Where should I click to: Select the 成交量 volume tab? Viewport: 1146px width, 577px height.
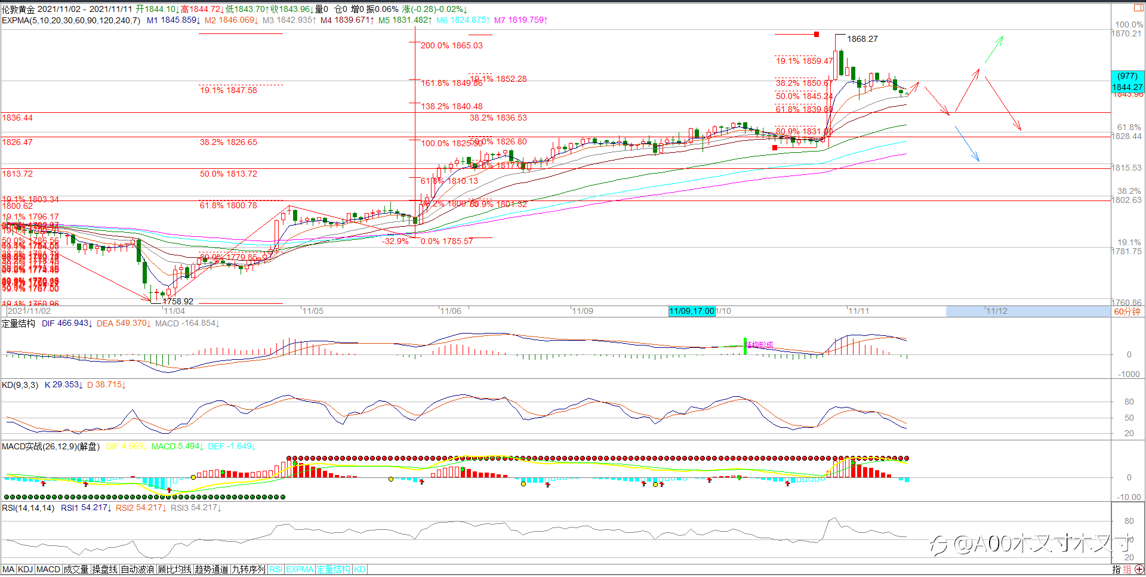coord(76,570)
